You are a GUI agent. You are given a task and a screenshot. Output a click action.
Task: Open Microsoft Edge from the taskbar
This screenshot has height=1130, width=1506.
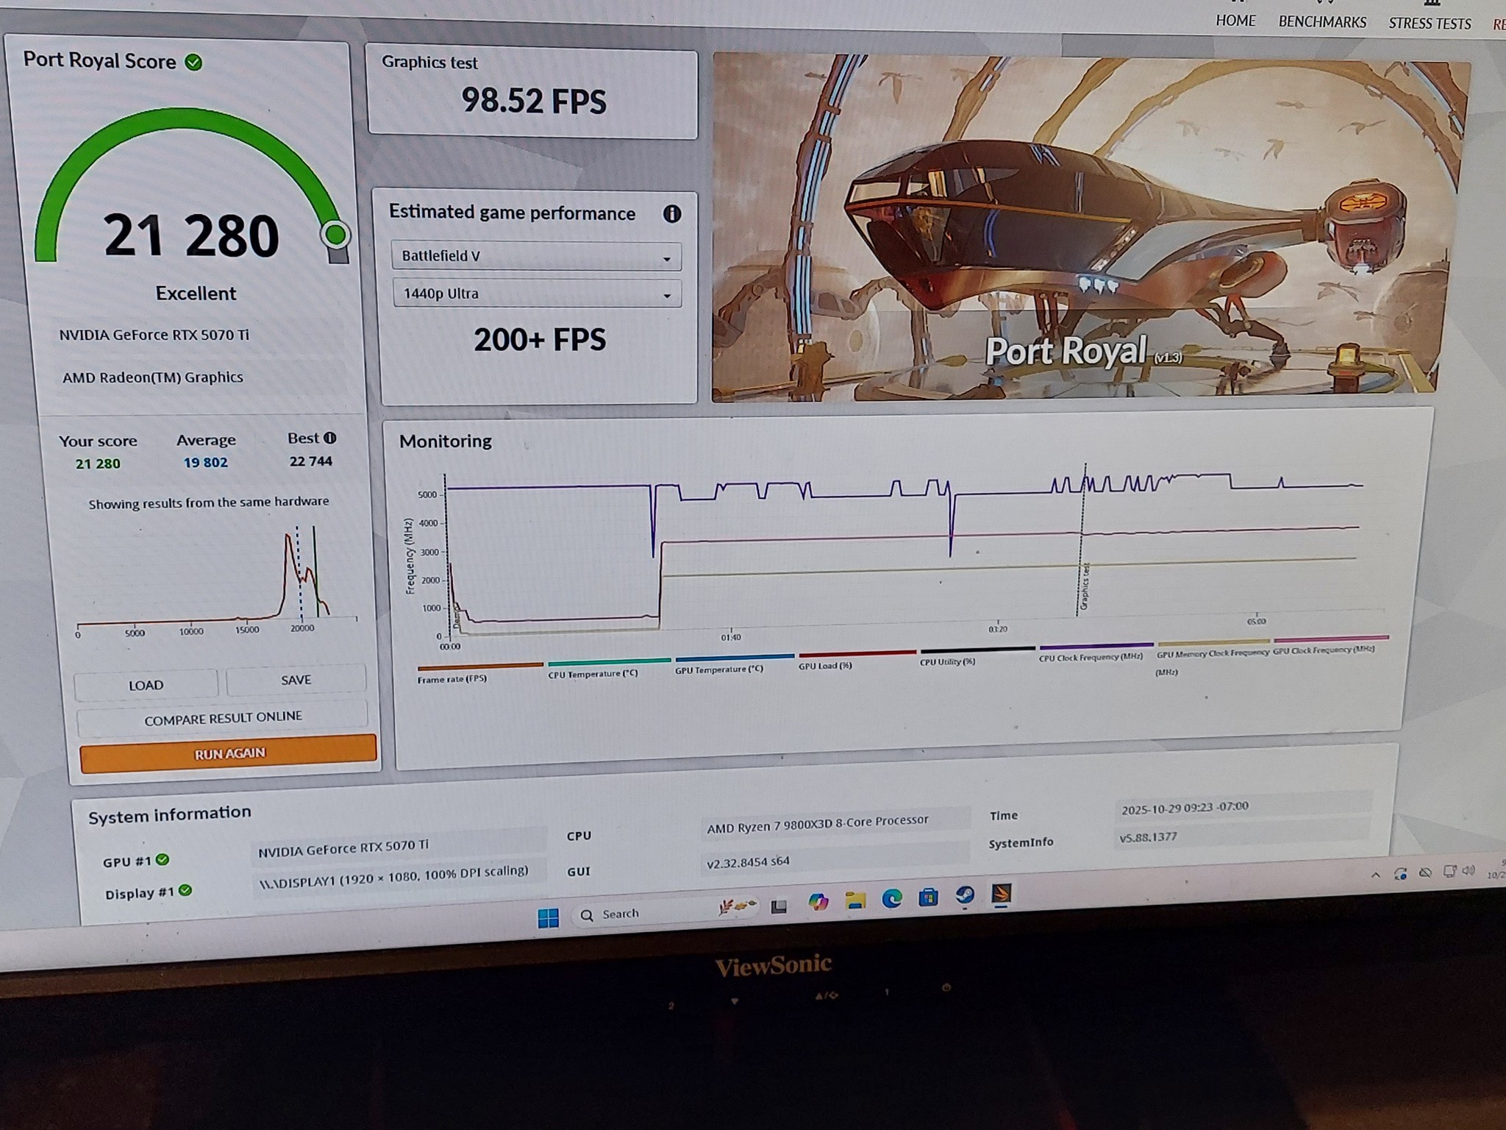pyautogui.click(x=892, y=898)
